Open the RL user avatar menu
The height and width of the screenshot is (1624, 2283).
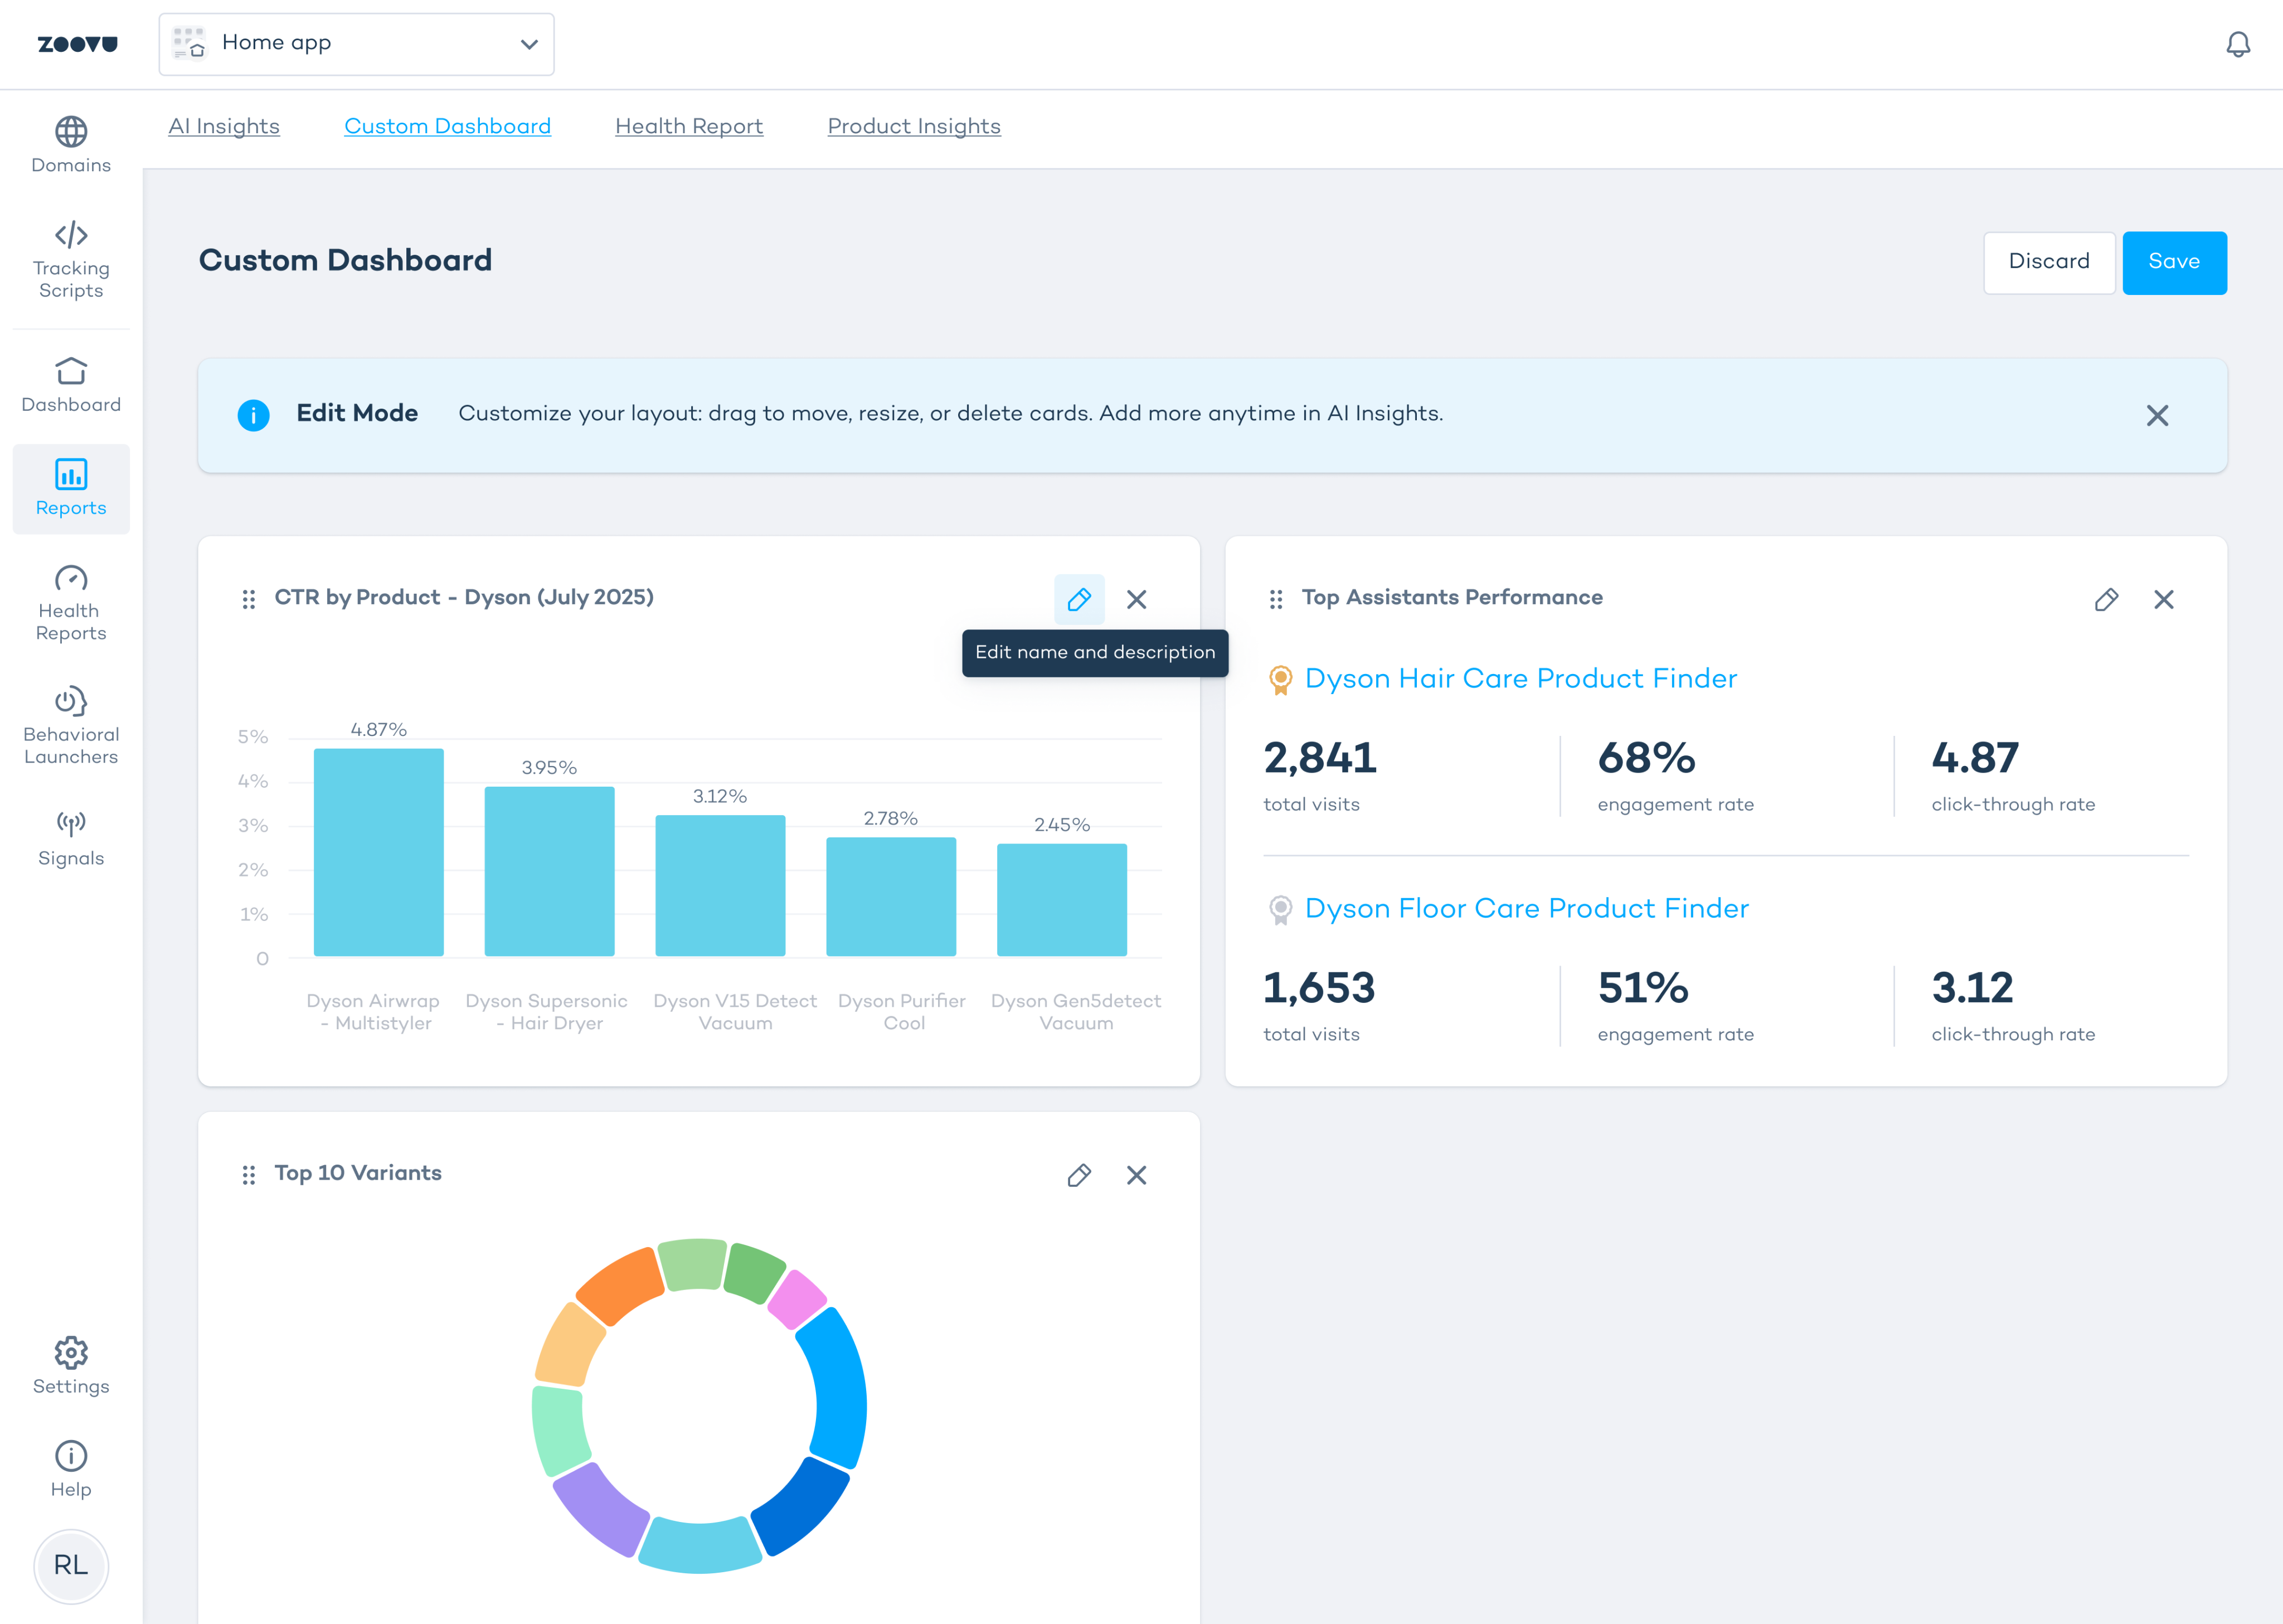[x=71, y=1565]
